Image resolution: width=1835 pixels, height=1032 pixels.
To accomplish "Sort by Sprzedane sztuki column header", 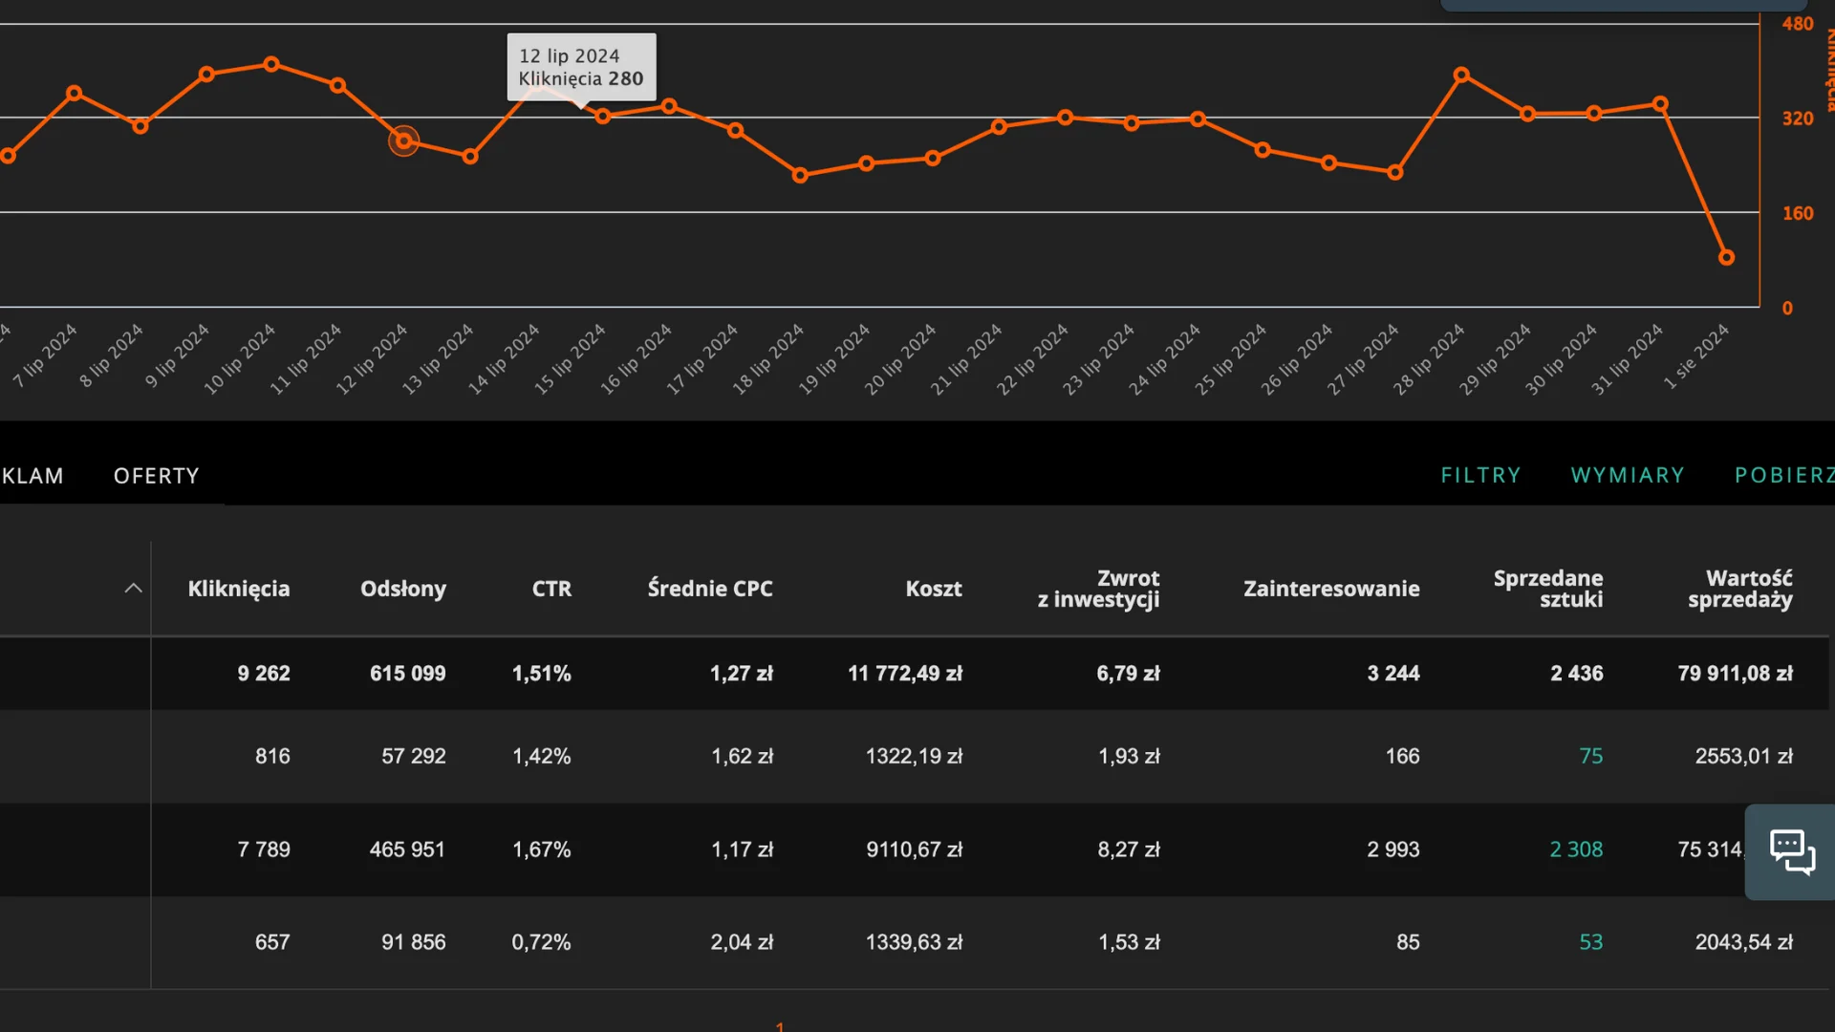I will tap(1548, 589).
